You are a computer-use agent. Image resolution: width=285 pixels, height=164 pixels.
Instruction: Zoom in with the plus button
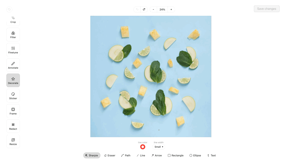pos(171,10)
